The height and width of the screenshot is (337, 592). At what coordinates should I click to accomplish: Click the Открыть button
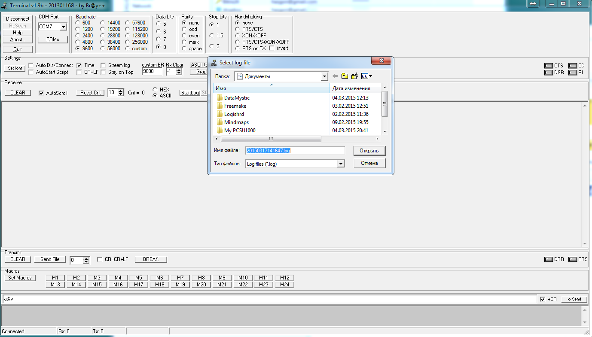[369, 151]
